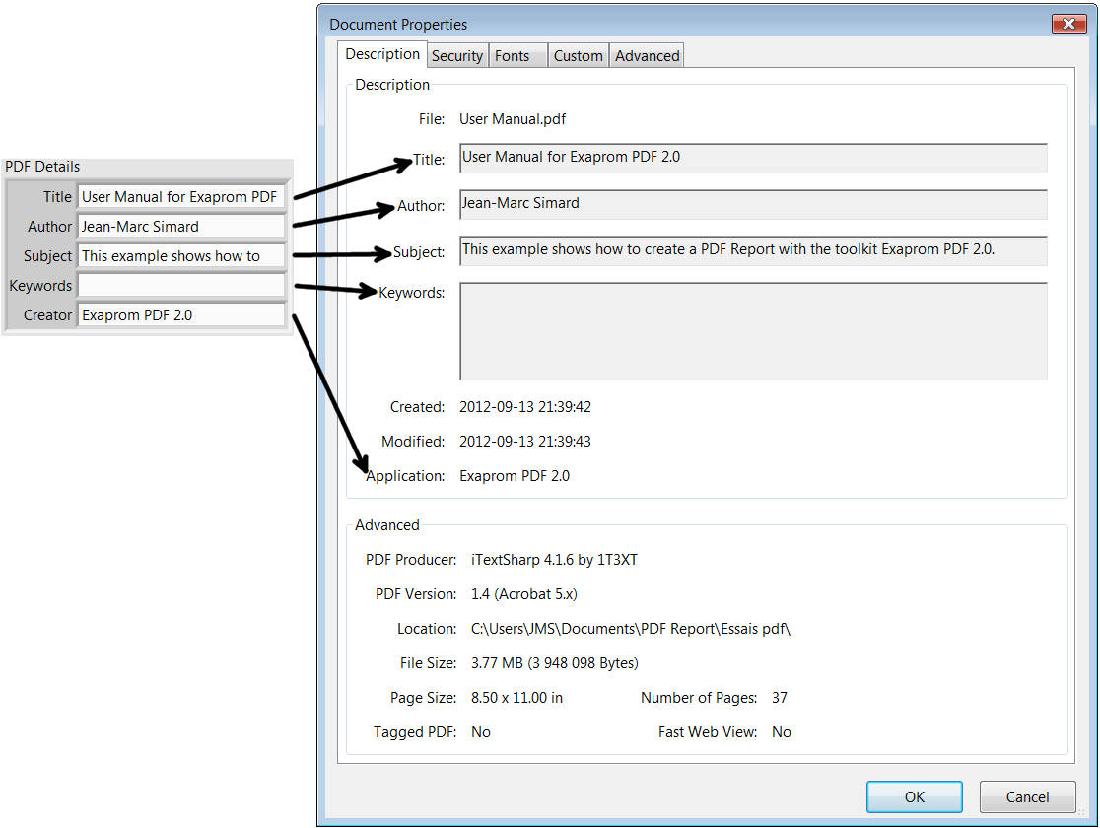Close the Document Properties dialog
This screenshot has width=1100, height=828.
pyautogui.click(x=1068, y=24)
